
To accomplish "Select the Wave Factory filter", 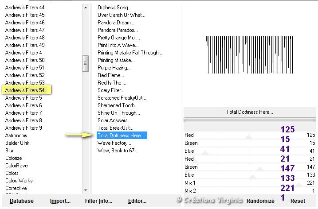I will tap(115, 143).
